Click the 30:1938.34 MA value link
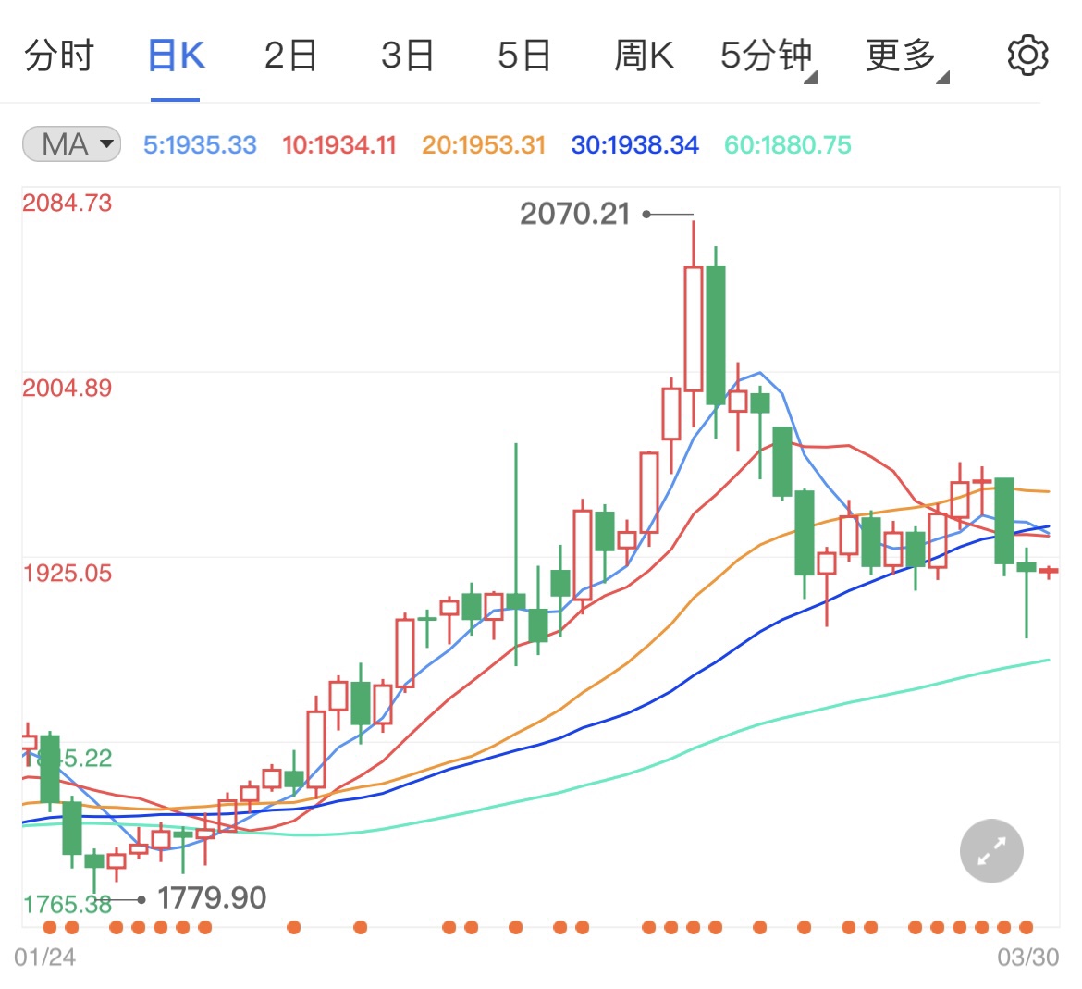Image resolution: width=1082 pixels, height=989 pixels. [x=634, y=144]
